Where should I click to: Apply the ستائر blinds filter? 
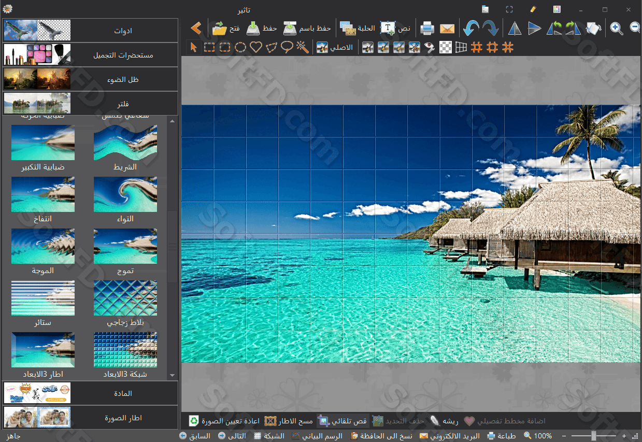[x=43, y=298]
